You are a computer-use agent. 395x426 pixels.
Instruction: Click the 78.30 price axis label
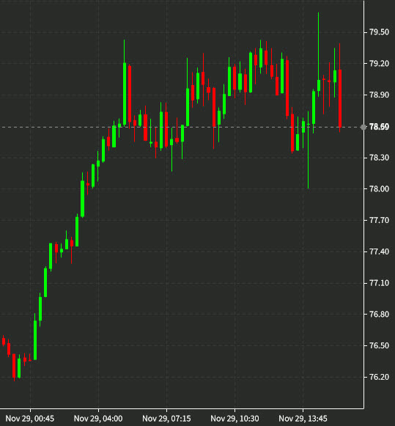click(380, 158)
